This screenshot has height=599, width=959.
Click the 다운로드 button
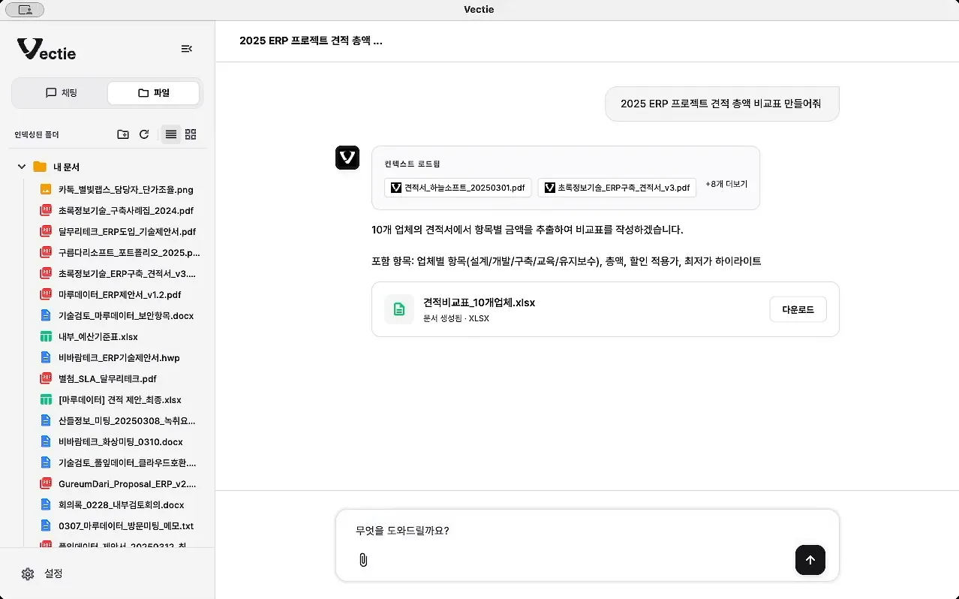(797, 309)
